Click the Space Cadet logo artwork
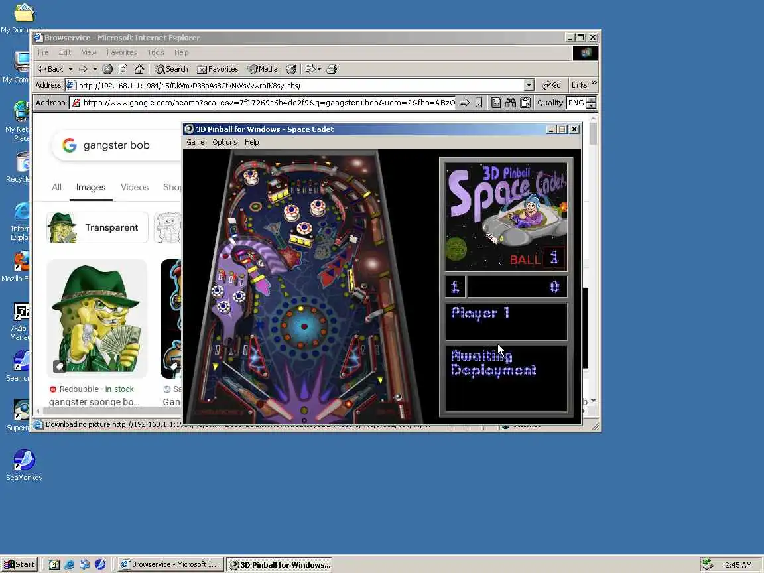The image size is (764, 573). [x=506, y=216]
